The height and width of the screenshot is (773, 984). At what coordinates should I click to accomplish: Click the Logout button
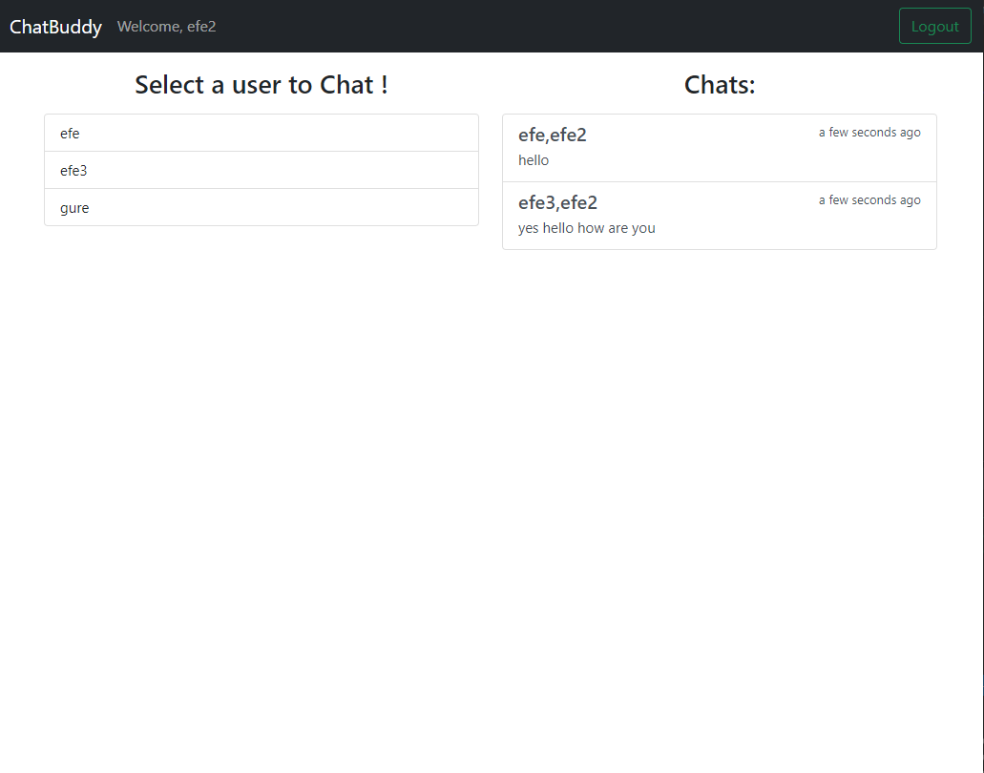click(x=934, y=27)
